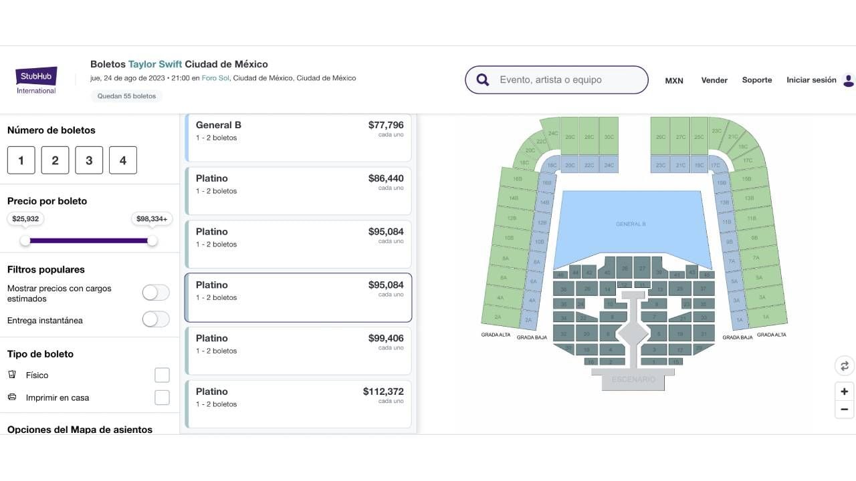Click the refresh icon to reset the seat map
The image size is (856, 481).
pos(844,365)
